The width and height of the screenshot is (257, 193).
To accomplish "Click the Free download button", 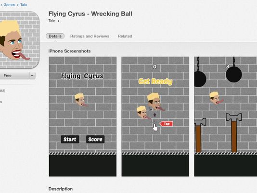I will 14,76.
